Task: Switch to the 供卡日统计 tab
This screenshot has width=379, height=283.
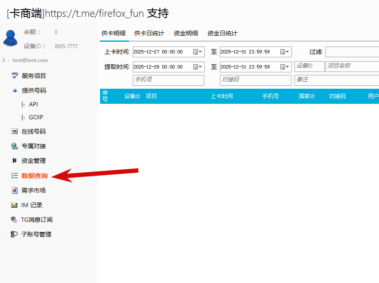Action: (x=149, y=33)
